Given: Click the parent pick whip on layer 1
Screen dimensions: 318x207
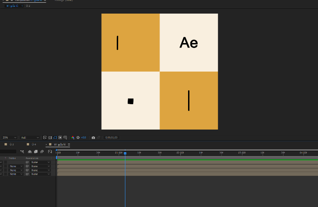Looking at the screenshot, I should 27,162.
